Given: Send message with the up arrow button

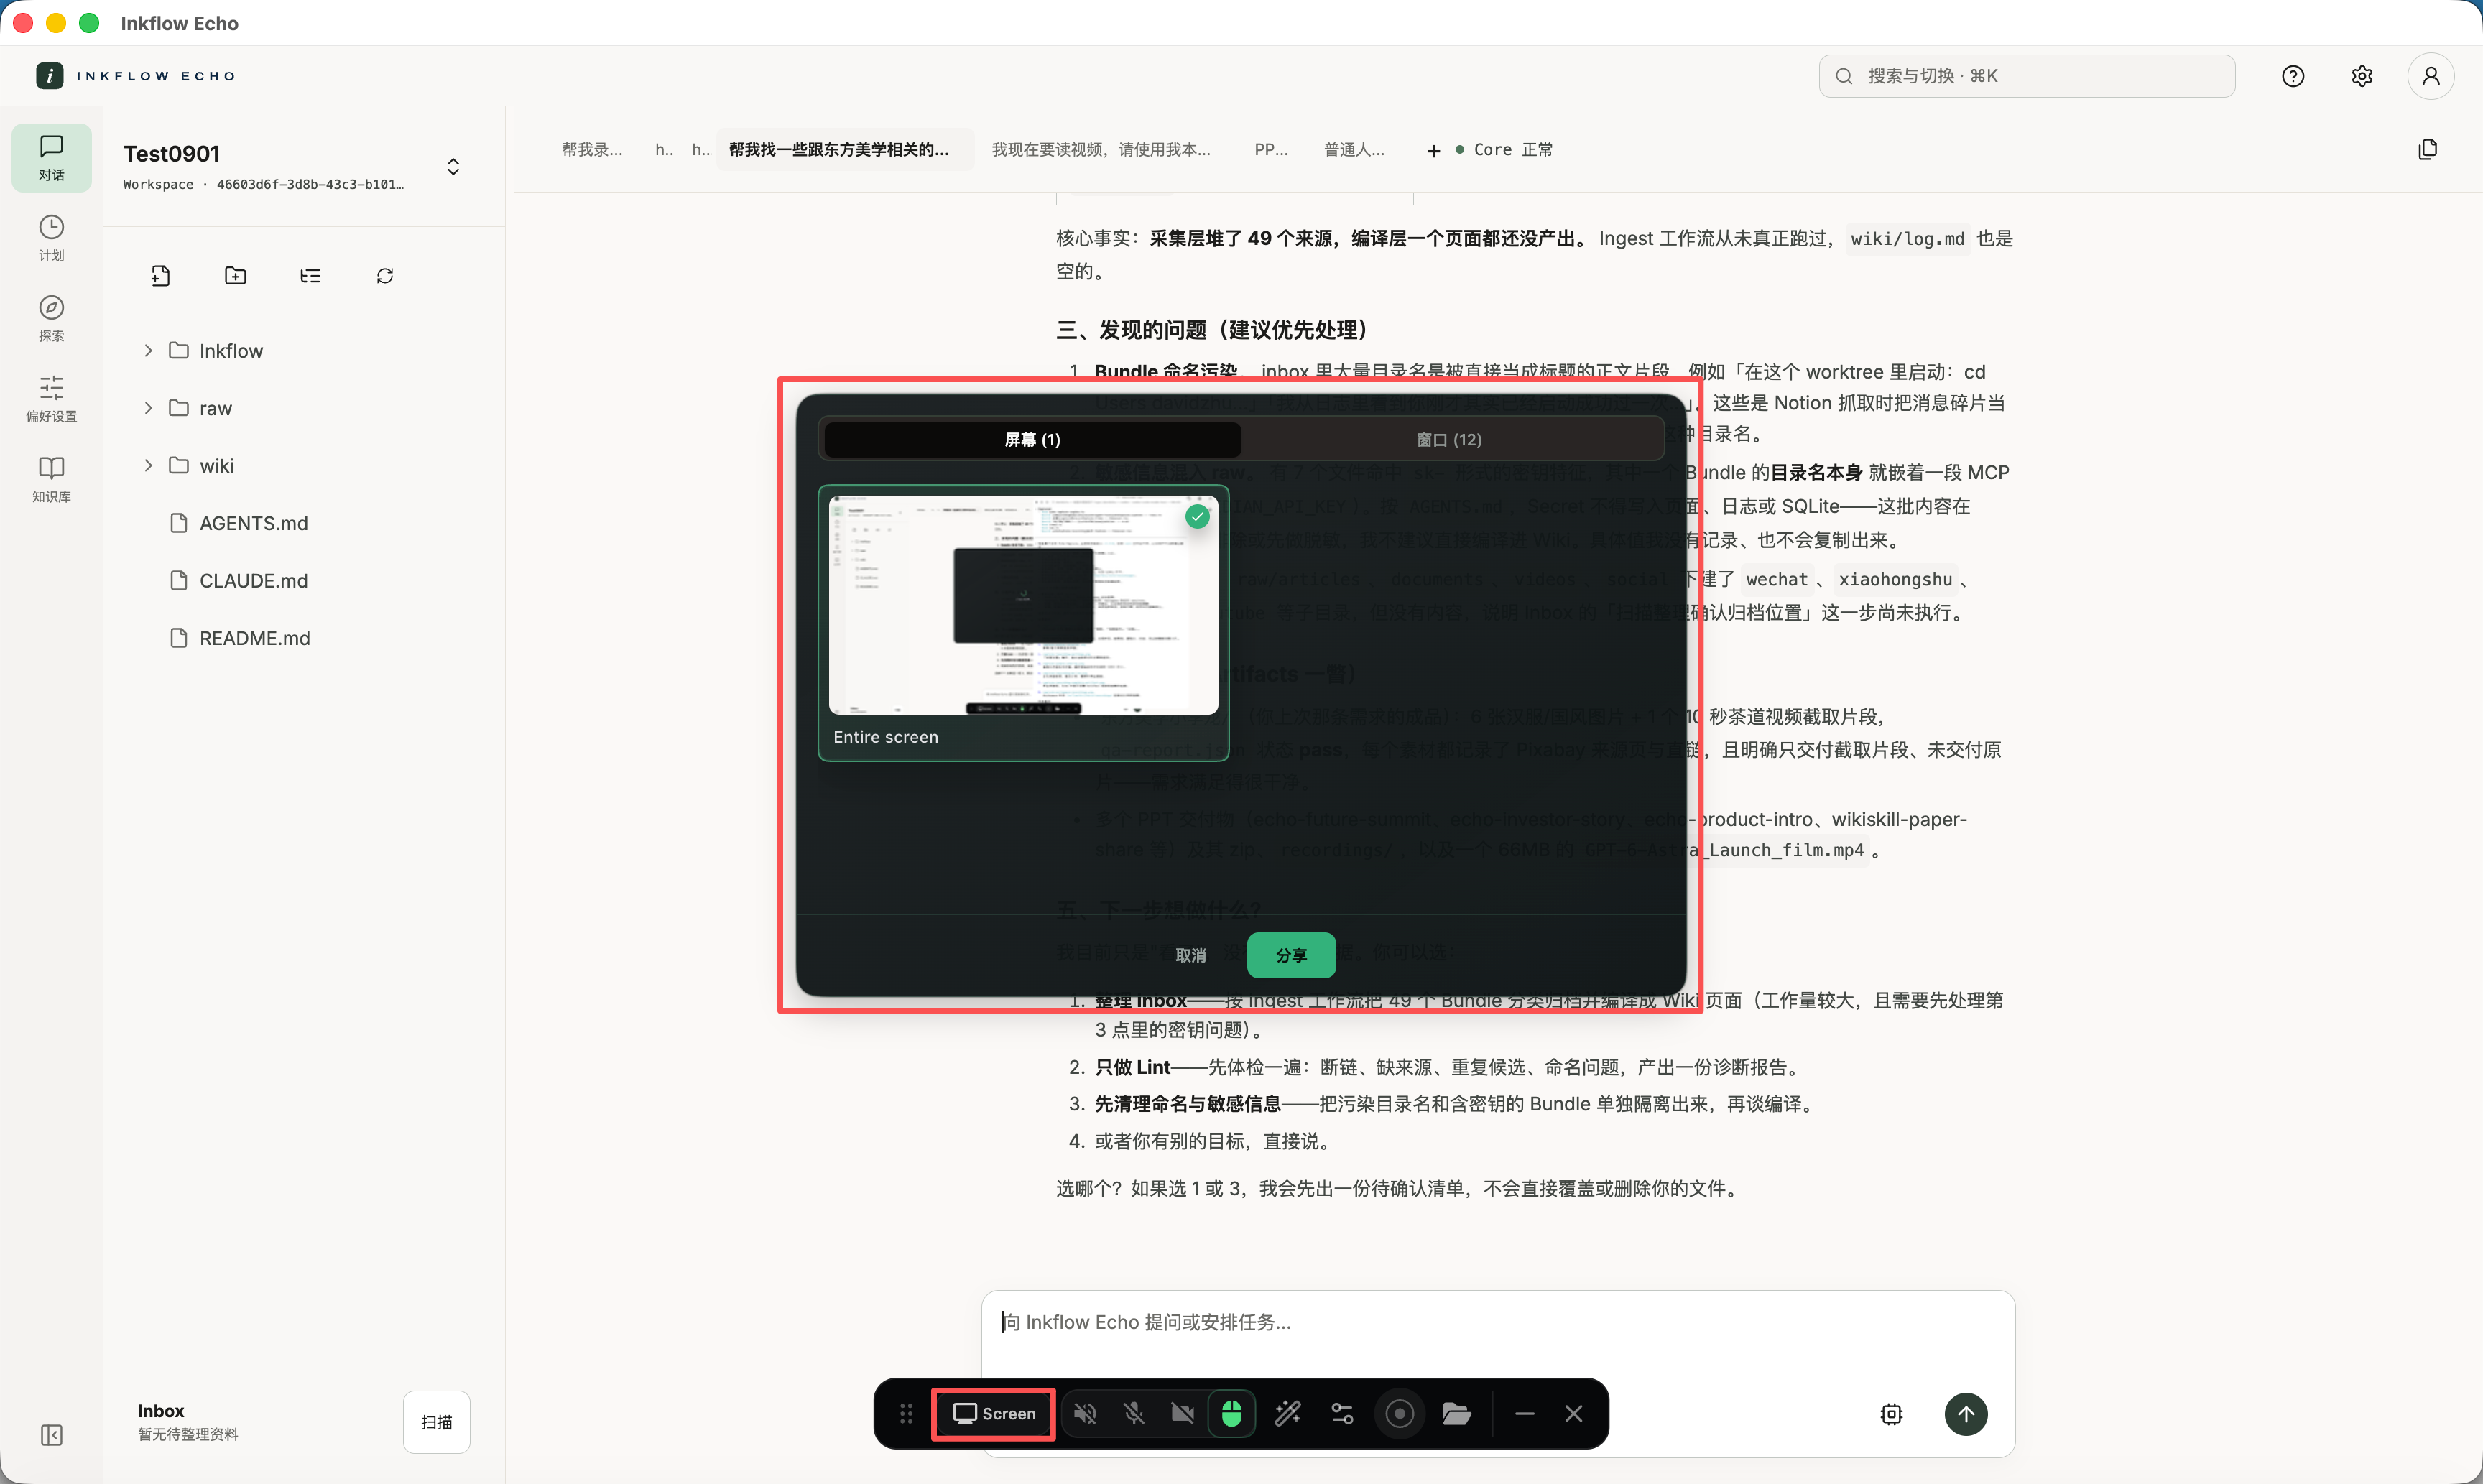Looking at the screenshot, I should (1965, 1414).
